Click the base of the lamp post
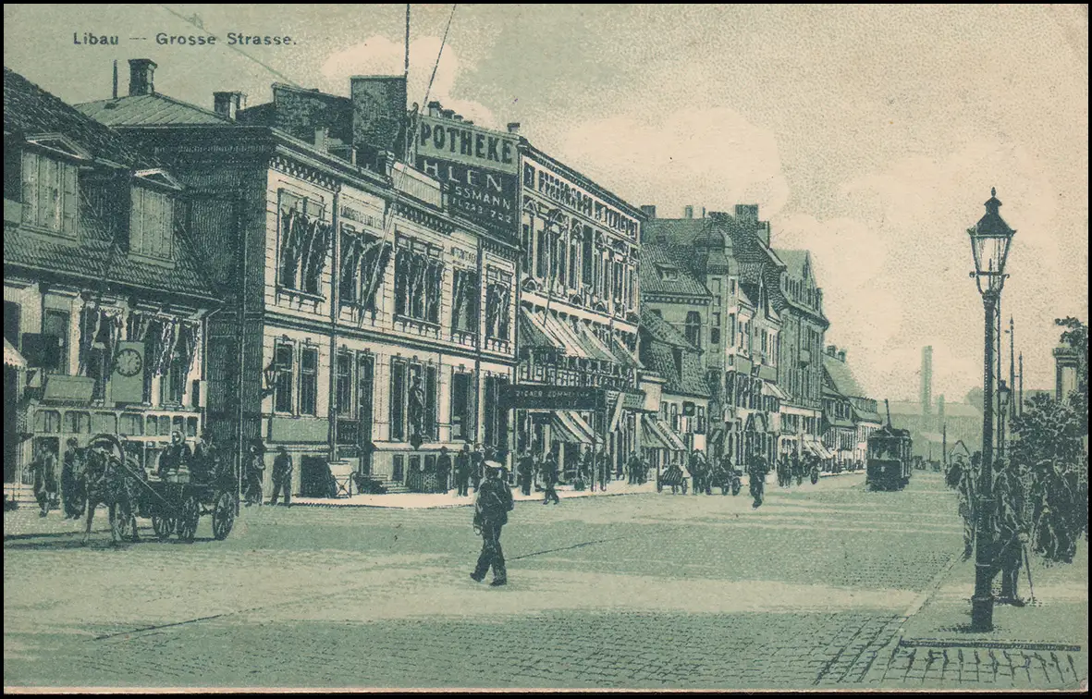 [x=982, y=610]
